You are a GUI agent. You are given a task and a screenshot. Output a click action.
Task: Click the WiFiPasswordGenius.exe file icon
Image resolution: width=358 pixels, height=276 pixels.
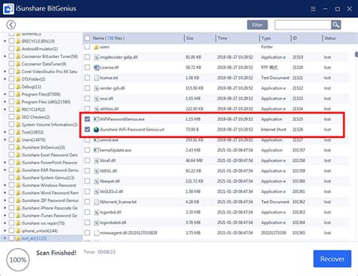pyautogui.click(x=96, y=119)
